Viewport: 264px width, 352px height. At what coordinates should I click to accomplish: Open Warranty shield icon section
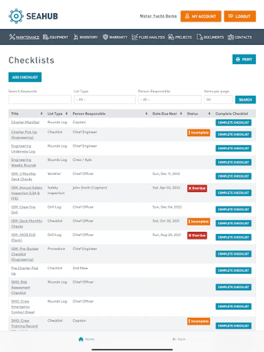coord(105,37)
